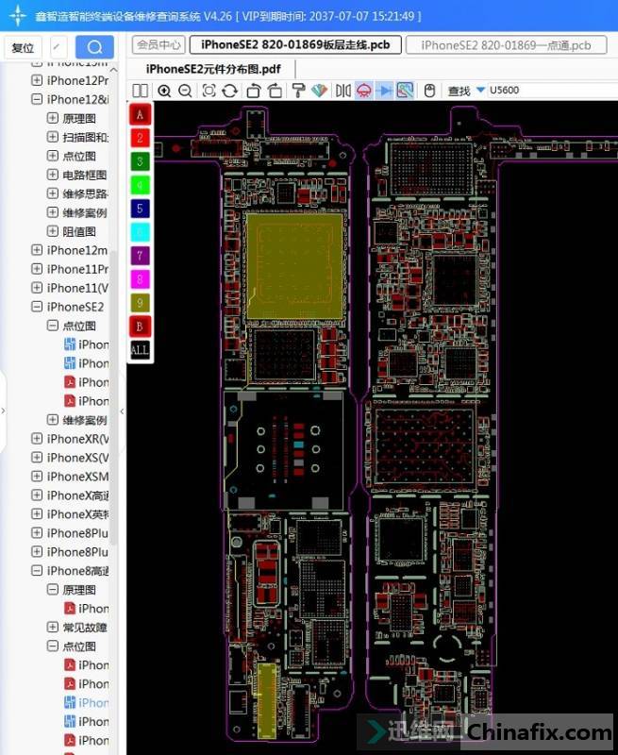Collapse the iPhoneSE2 tree node

coord(37,307)
